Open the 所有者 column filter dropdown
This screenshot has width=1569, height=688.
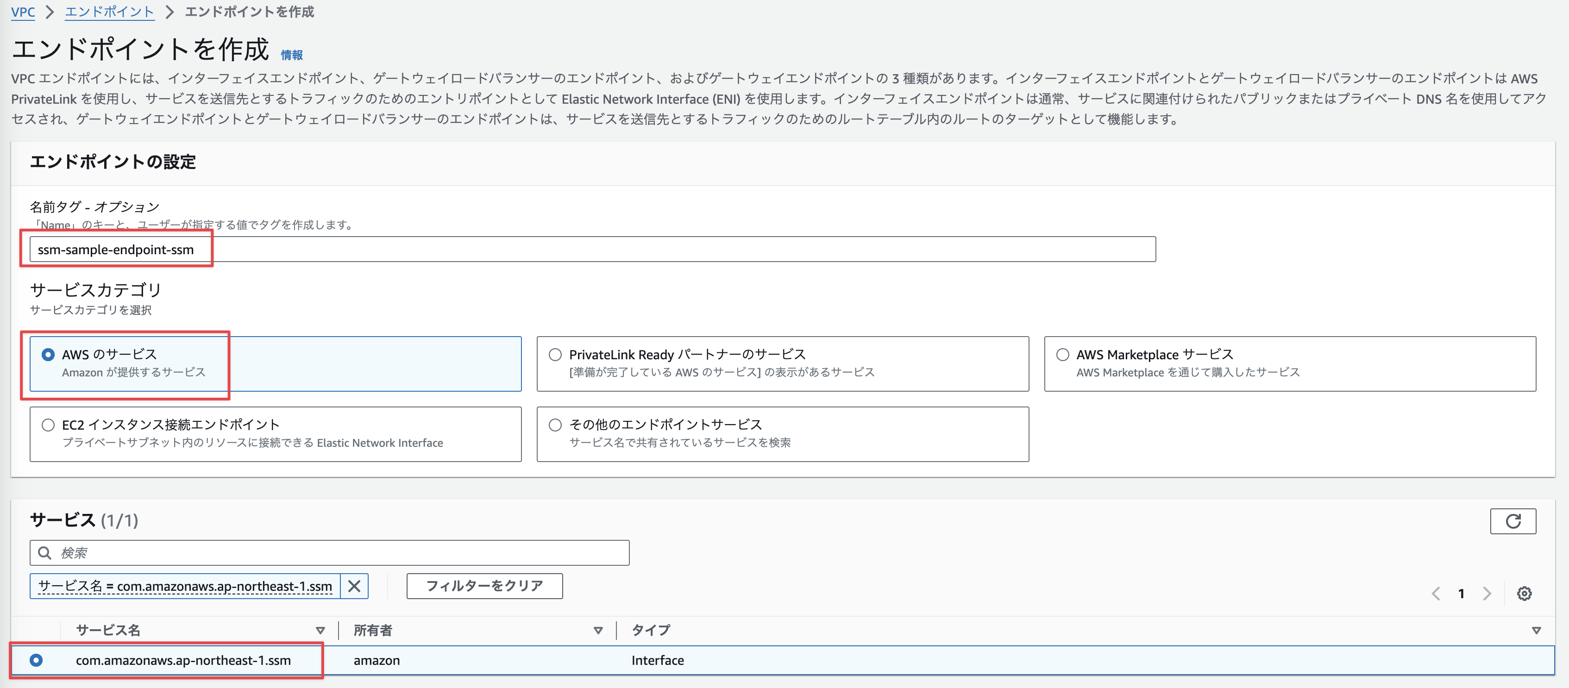coord(598,631)
